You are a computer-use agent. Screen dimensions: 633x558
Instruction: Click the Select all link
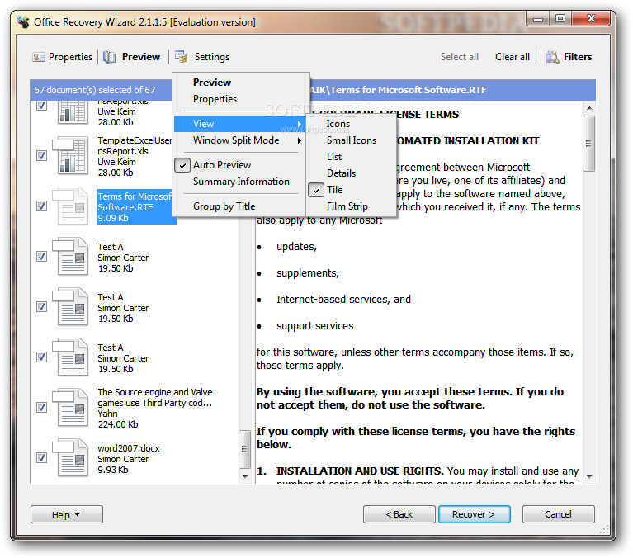tap(460, 57)
